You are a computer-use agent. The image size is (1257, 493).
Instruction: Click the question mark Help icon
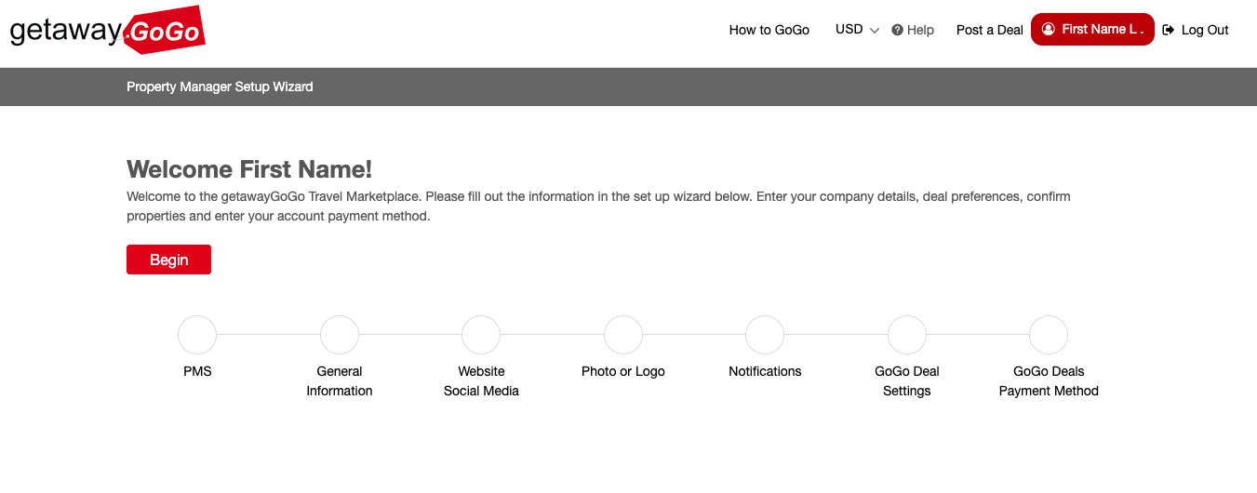click(x=897, y=30)
